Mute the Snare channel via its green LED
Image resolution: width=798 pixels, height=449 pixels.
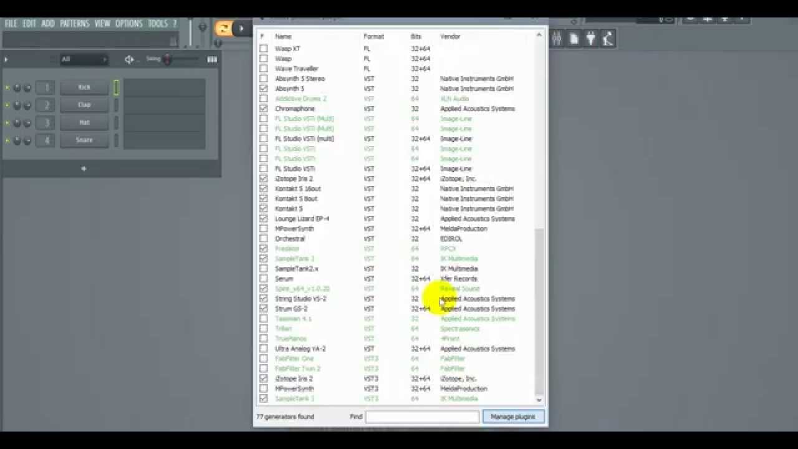click(7, 140)
